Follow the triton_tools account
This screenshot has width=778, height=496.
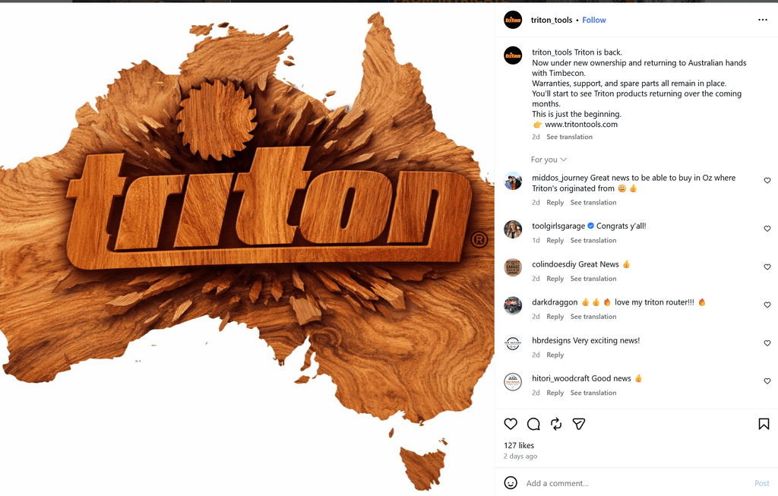tap(594, 20)
